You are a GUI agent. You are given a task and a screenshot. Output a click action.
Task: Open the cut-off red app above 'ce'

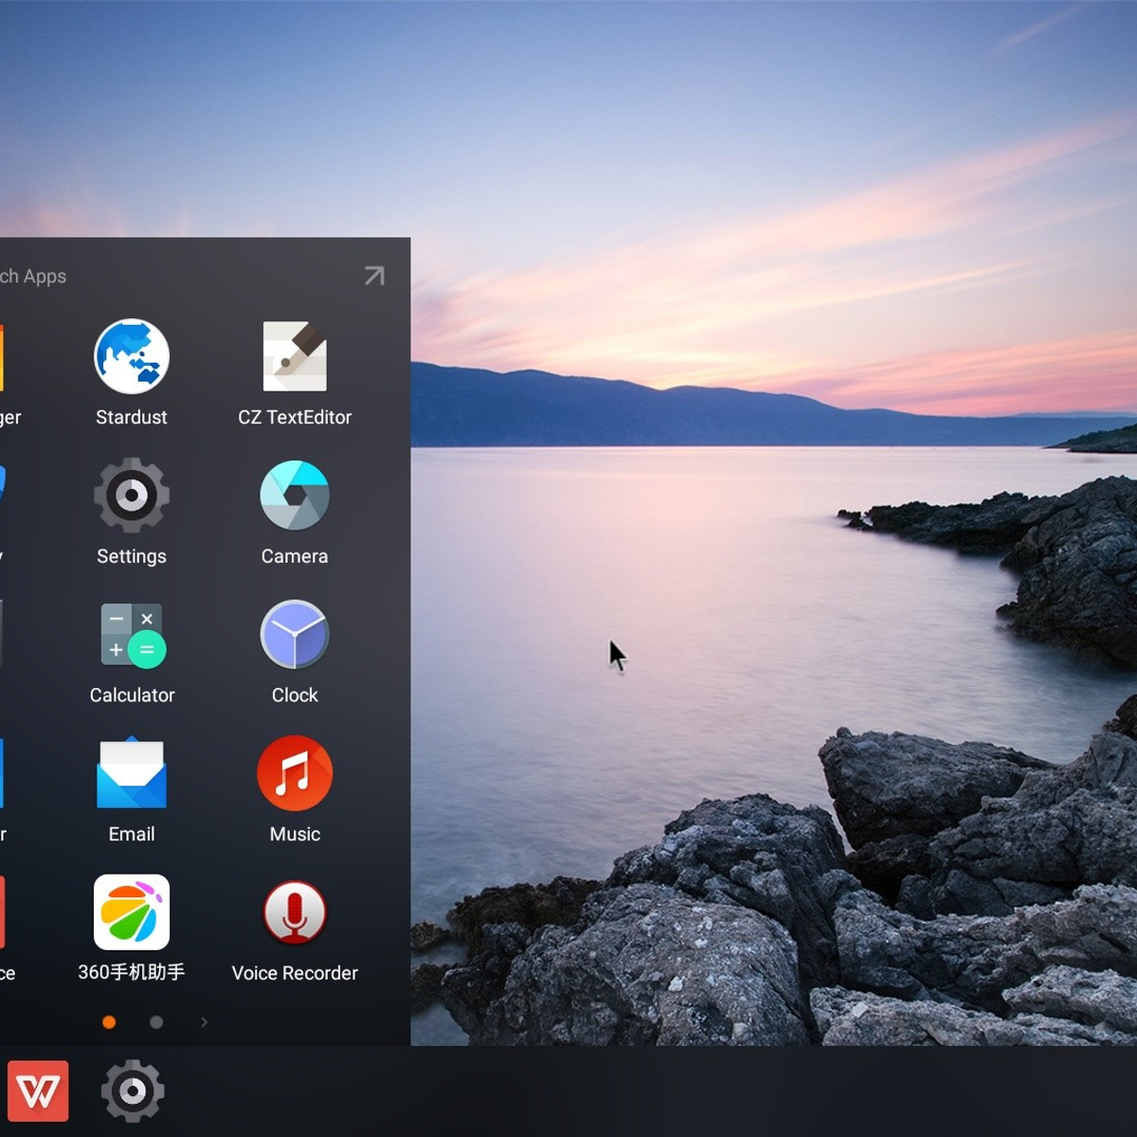tap(2, 912)
